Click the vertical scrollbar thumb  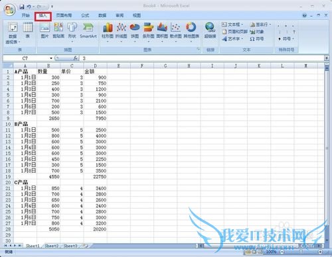(x=327, y=148)
